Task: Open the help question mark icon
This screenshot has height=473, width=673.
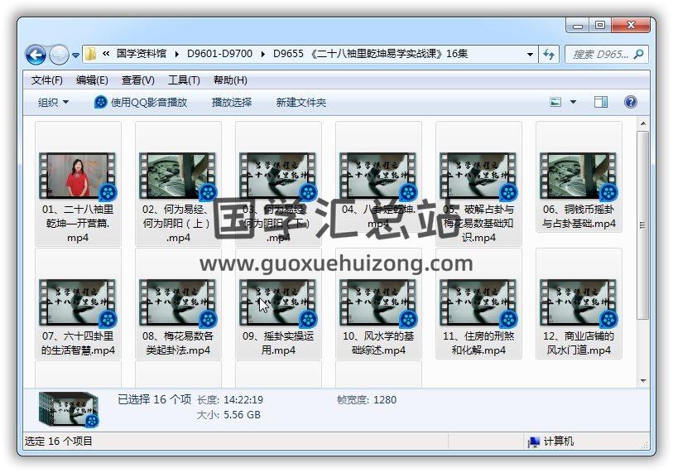Action: 630,102
